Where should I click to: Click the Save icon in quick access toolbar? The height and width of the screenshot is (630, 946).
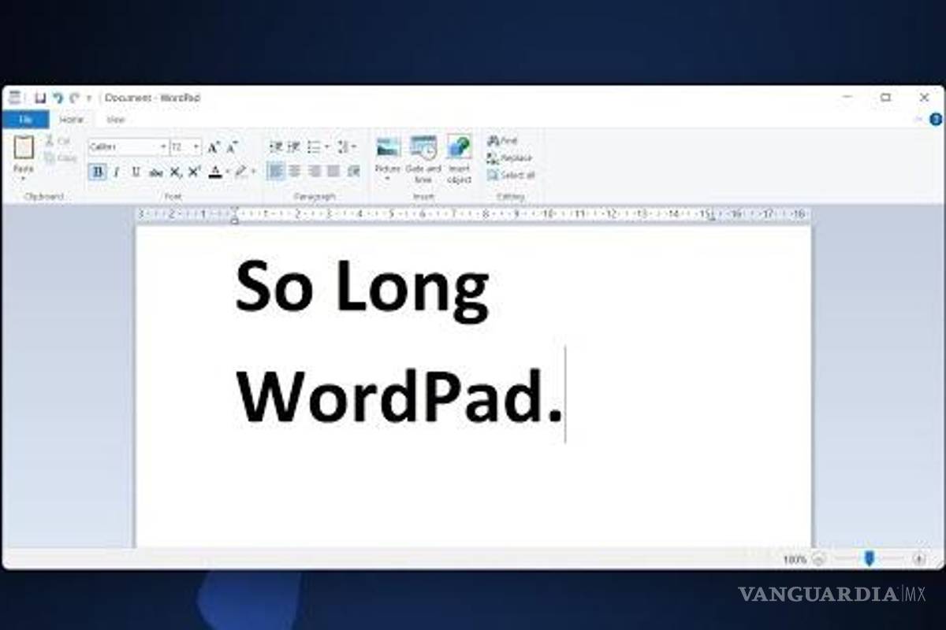pos(40,98)
